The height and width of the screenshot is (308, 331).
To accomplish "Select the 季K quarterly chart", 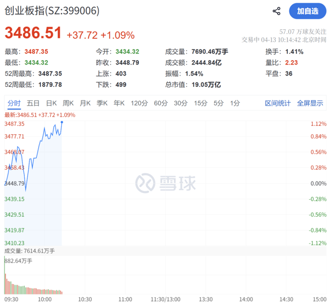I will click(x=102, y=103).
